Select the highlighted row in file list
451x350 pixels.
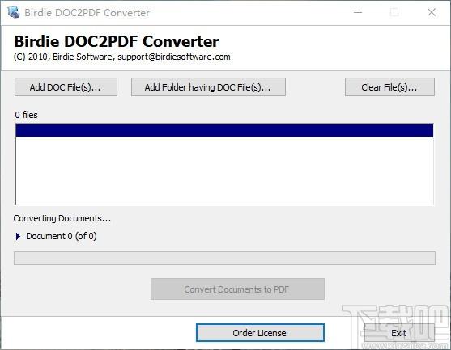click(x=224, y=131)
